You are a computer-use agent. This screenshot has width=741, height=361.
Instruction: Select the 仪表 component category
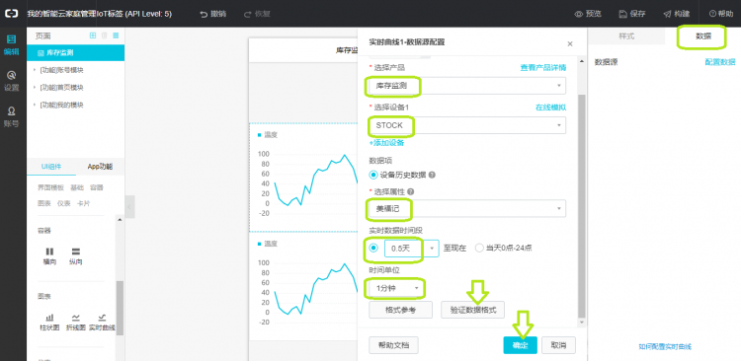[x=64, y=204]
